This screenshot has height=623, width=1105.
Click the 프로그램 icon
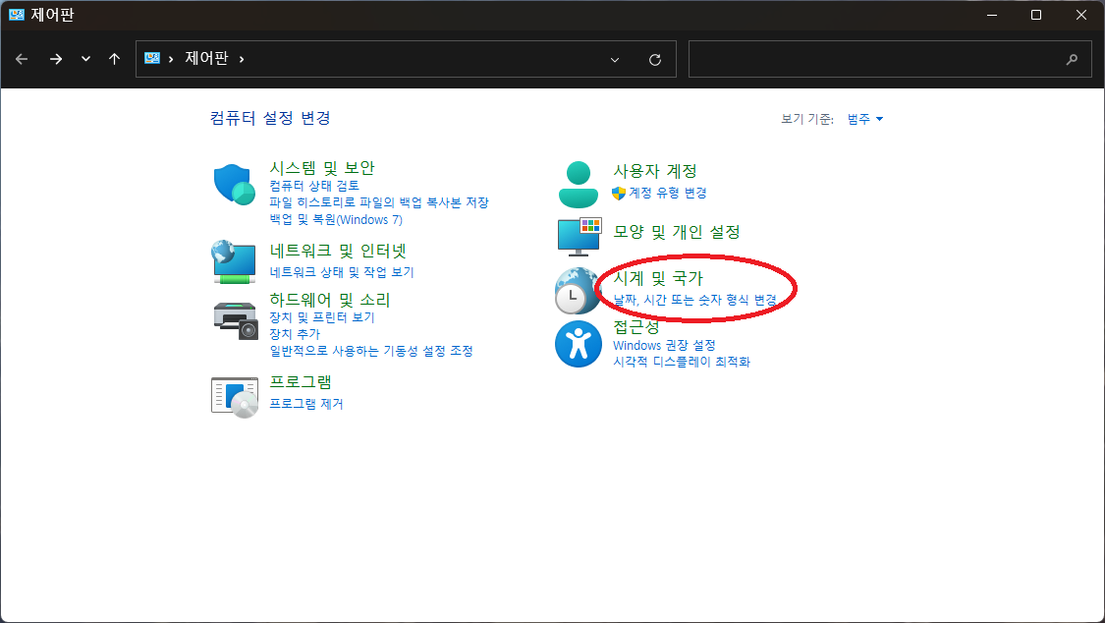(x=234, y=391)
